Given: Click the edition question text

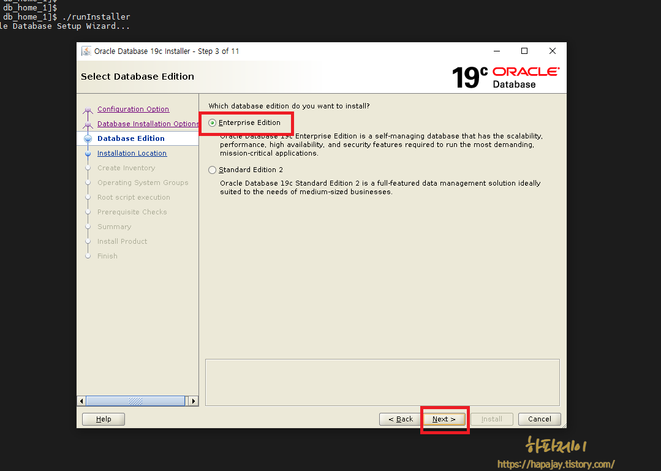Looking at the screenshot, I should click(x=289, y=106).
